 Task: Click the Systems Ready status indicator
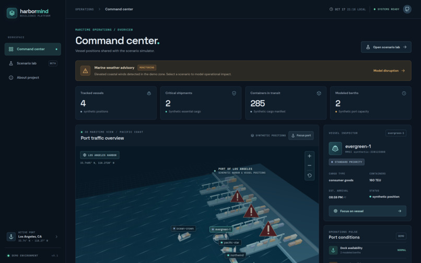point(387,9)
